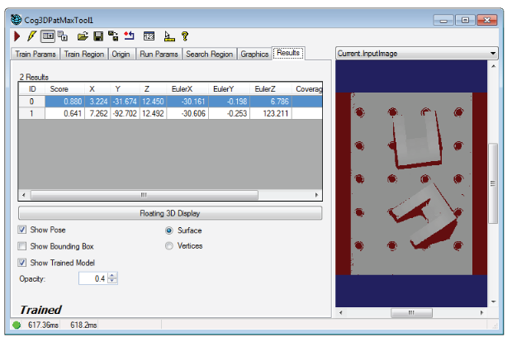Click the image display scroll down arrow
512x342 pixels.
[x=493, y=302]
